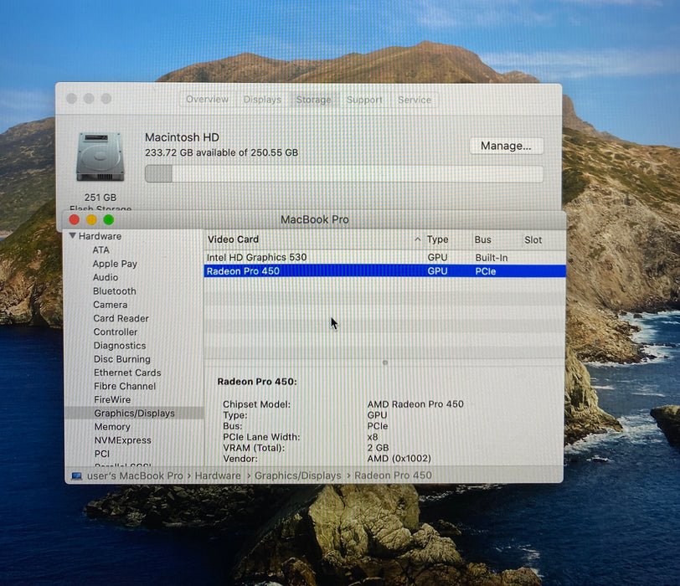Open the Service tab in About This Mac
680x586 pixels.
click(415, 100)
